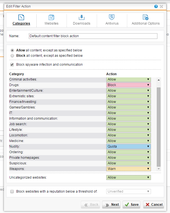
Task: Open IT action dropdown
Action: 128,113
